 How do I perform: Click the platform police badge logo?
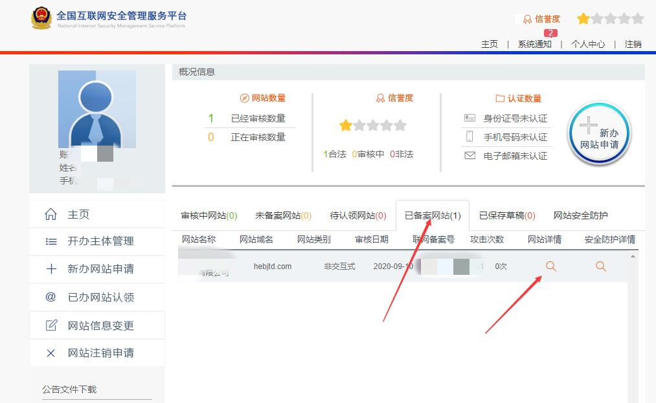click(41, 17)
